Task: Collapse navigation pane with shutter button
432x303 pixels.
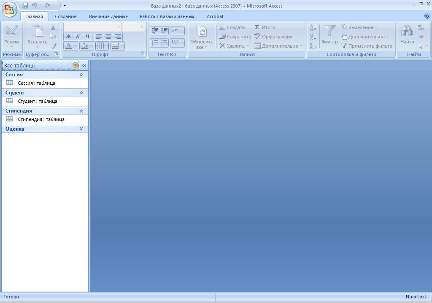Action: (x=84, y=65)
